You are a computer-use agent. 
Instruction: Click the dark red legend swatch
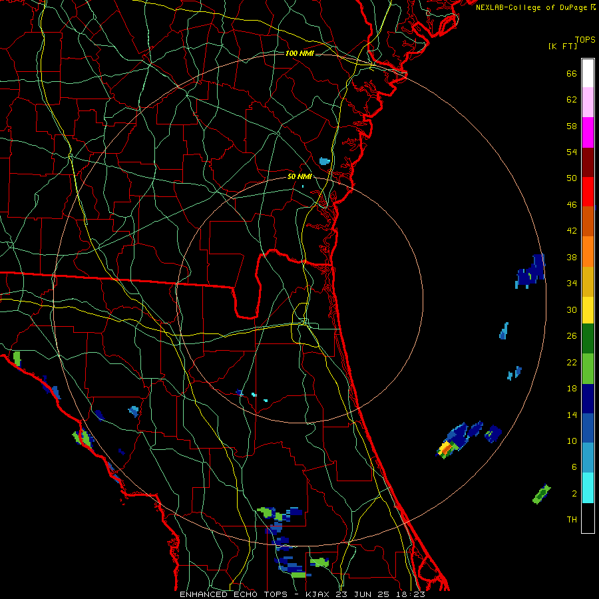pyautogui.click(x=588, y=162)
